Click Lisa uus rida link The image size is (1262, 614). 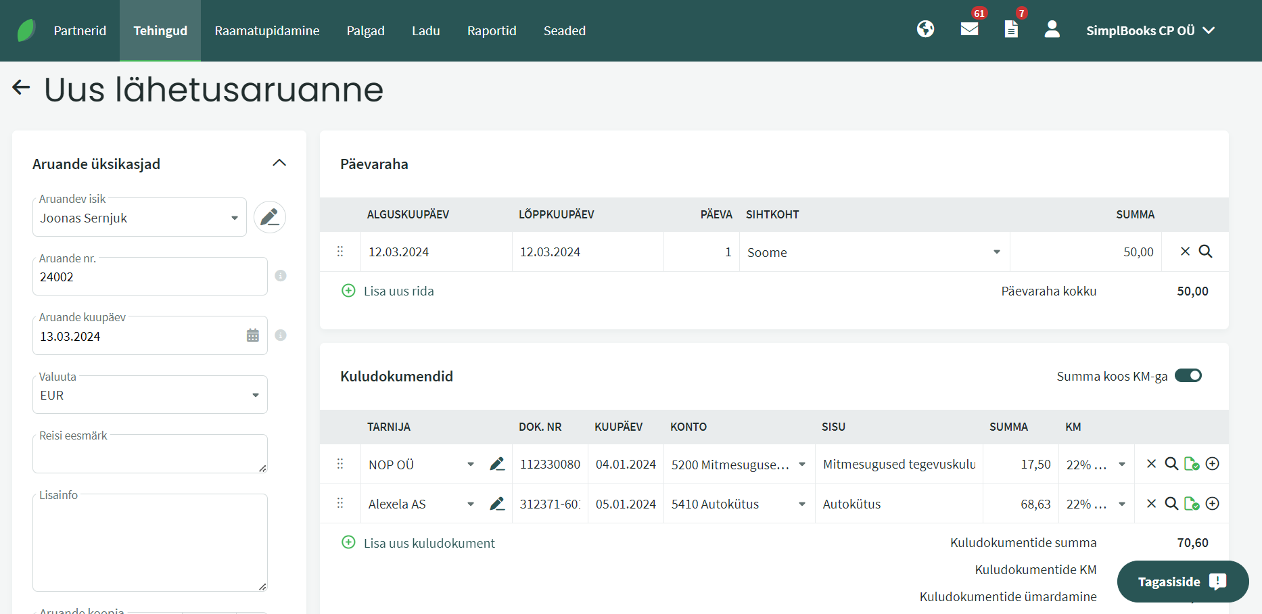coord(388,291)
